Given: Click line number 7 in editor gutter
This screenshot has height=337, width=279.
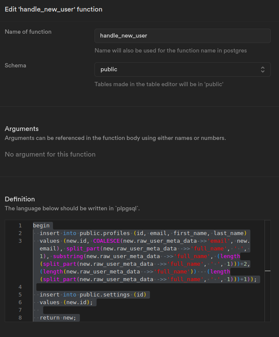Looking at the screenshot, I should pyautogui.click(x=20, y=310).
